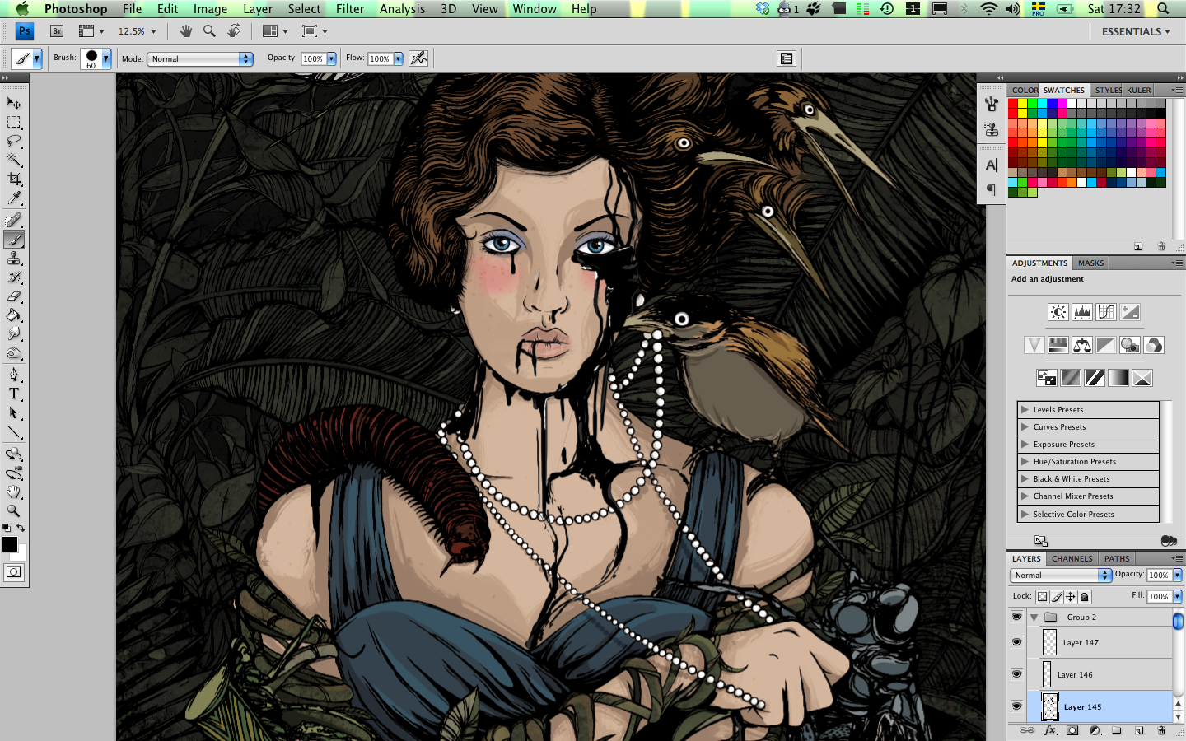The width and height of the screenshot is (1186, 741).
Task: Open the layer Opacity dropdown
Action: (1178, 575)
